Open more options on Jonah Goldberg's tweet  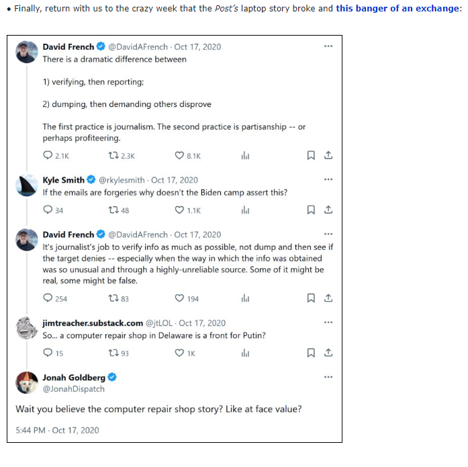tap(328, 377)
